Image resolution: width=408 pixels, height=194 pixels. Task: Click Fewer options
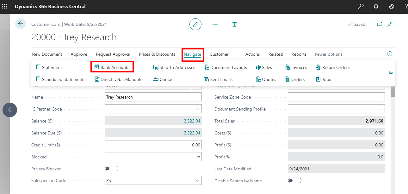coord(329,54)
